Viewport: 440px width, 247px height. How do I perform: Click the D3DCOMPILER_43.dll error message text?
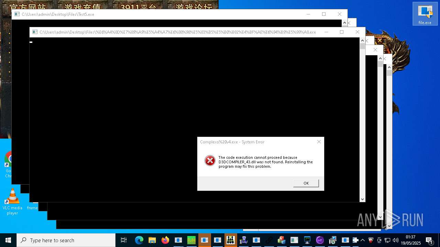point(266,162)
